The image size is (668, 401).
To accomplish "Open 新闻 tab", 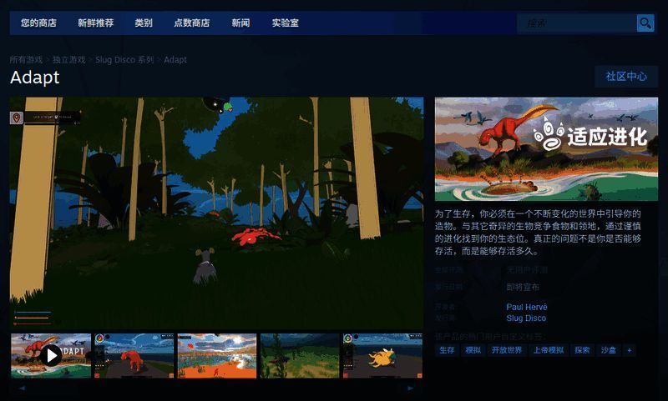I will 240,23.
